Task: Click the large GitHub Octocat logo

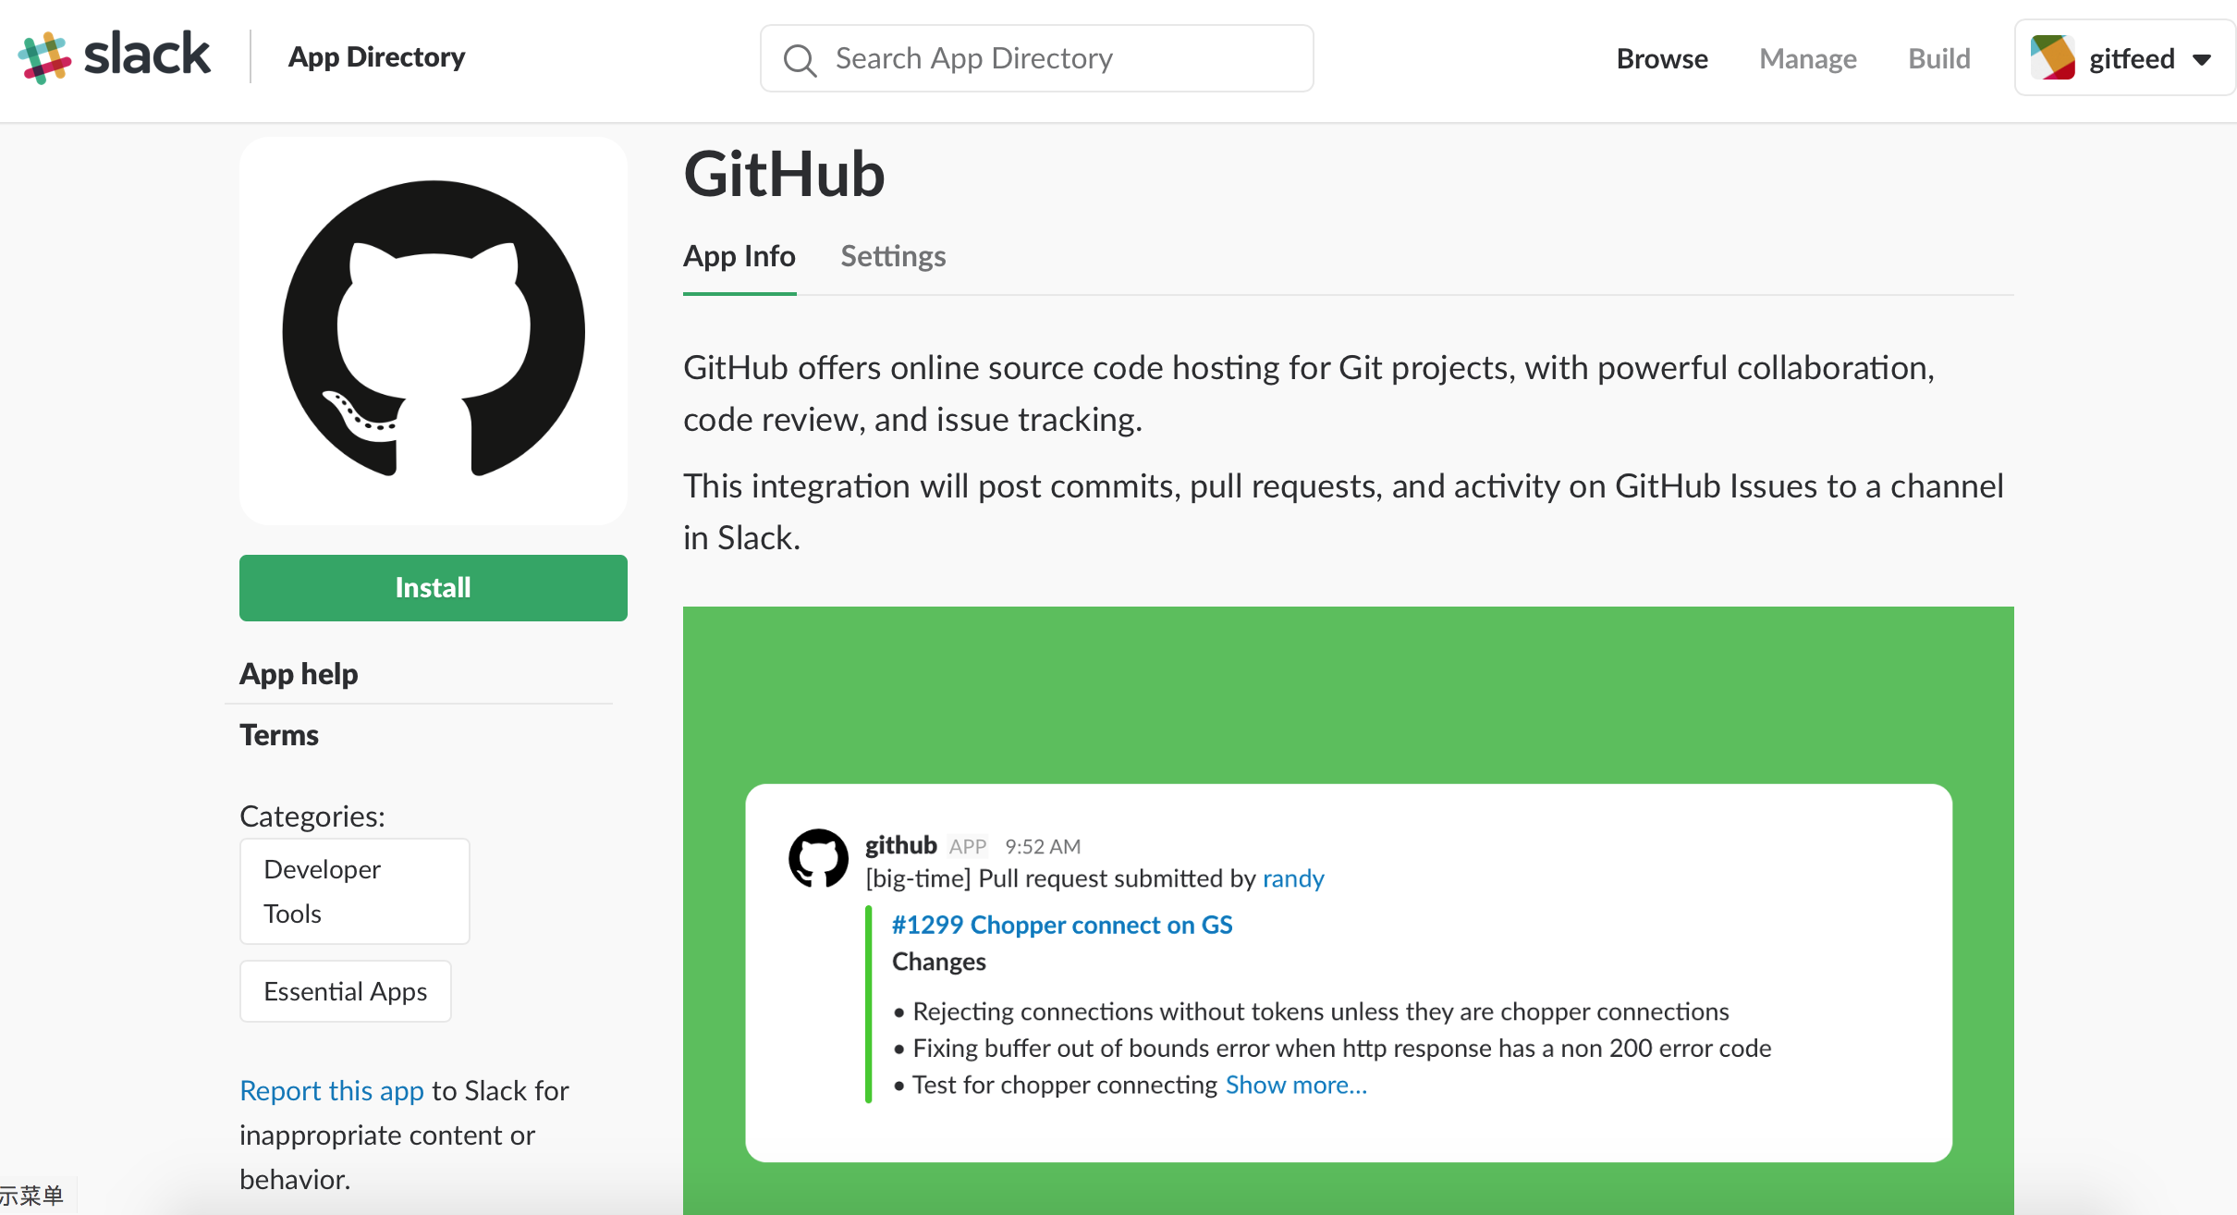Action: [434, 330]
